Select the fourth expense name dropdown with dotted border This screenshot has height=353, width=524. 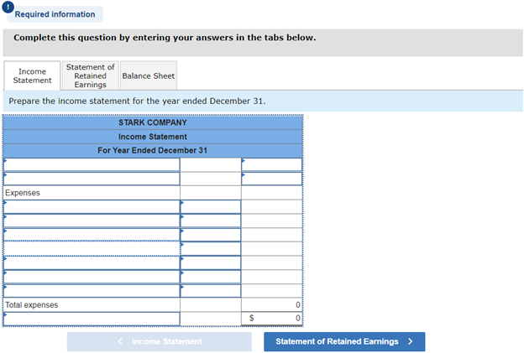(92, 248)
